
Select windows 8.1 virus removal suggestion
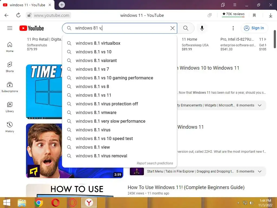(x=119, y=156)
